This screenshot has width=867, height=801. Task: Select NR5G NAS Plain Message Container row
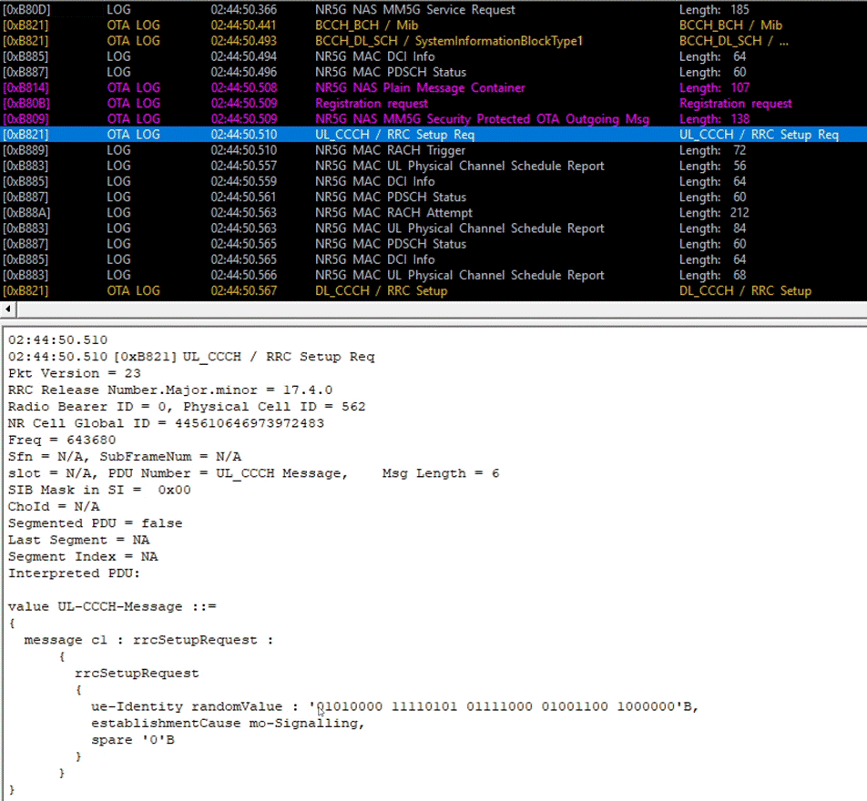(x=433, y=87)
